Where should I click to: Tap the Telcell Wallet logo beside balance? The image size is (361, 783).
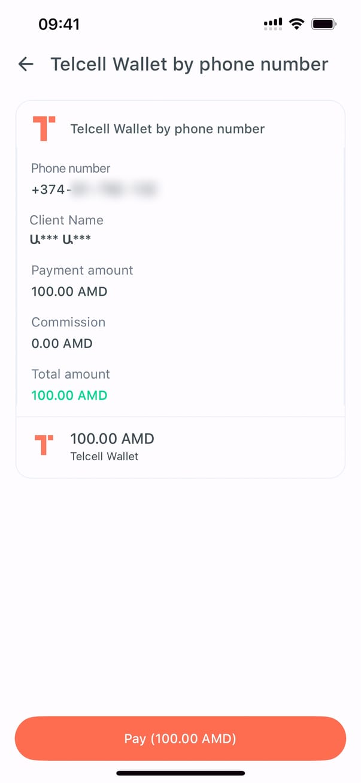pos(44,445)
